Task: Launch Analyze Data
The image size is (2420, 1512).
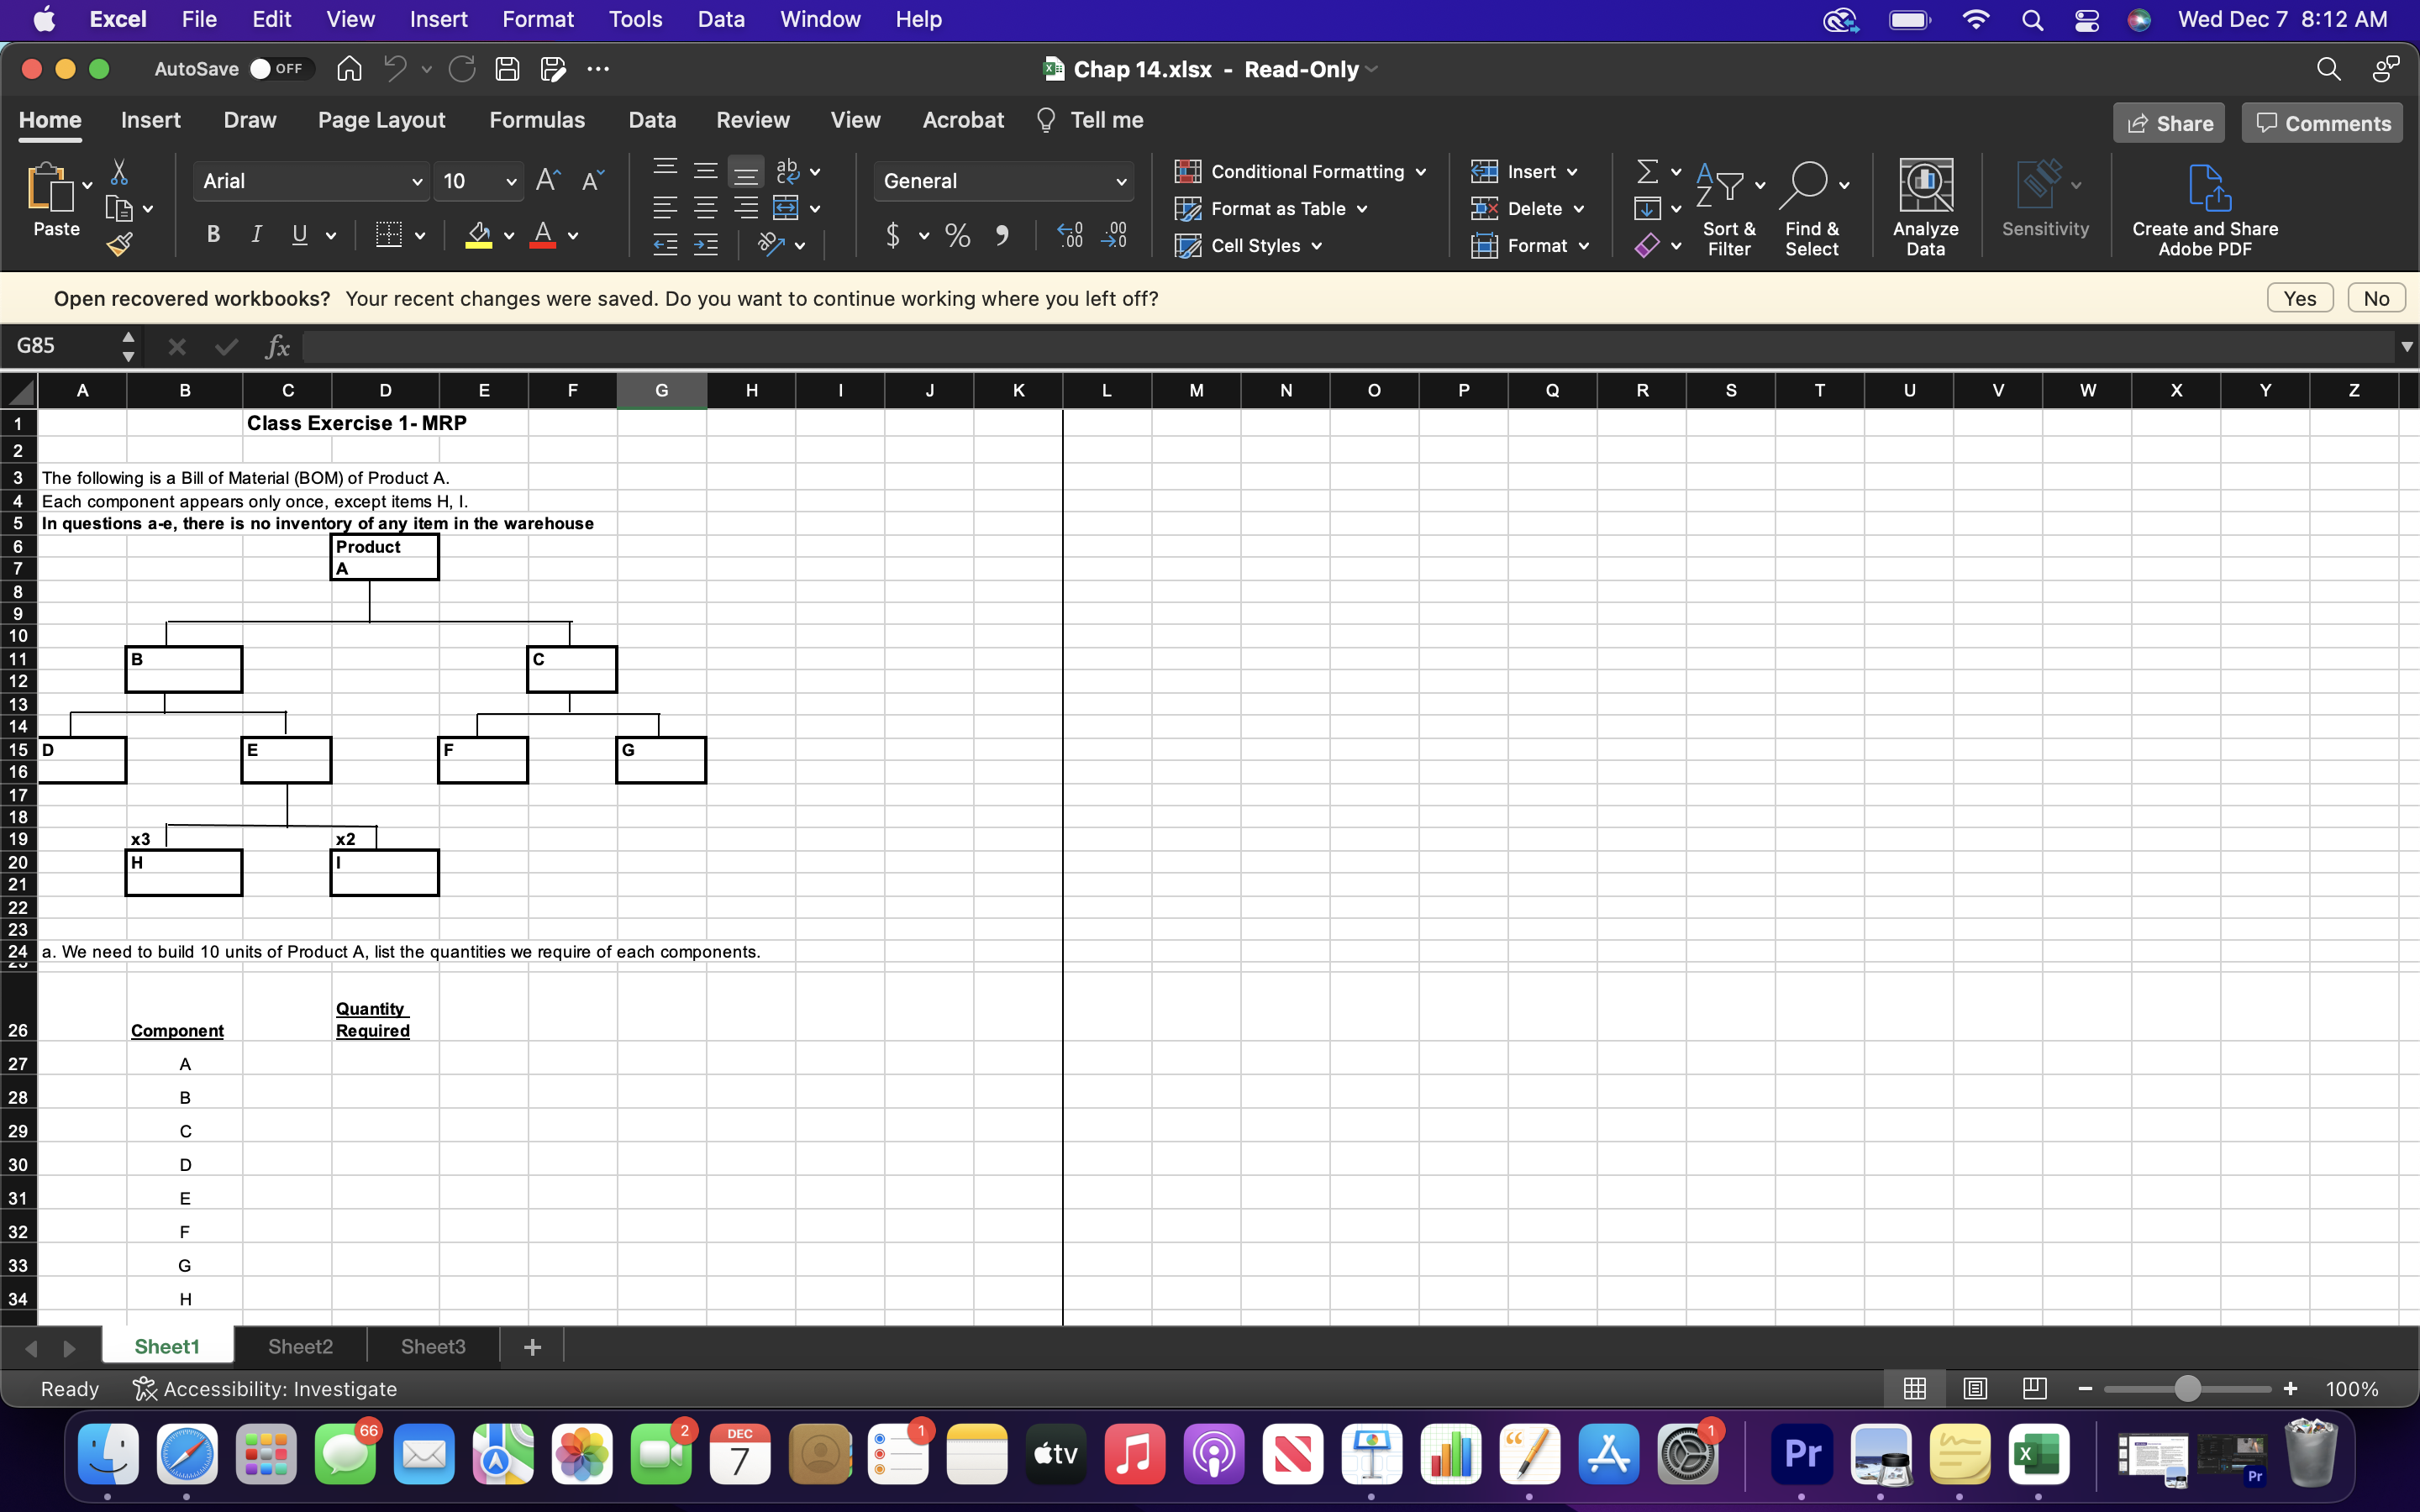Action: (x=1924, y=207)
